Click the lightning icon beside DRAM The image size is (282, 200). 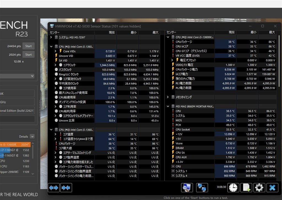pyautogui.click(x=173, y=148)
